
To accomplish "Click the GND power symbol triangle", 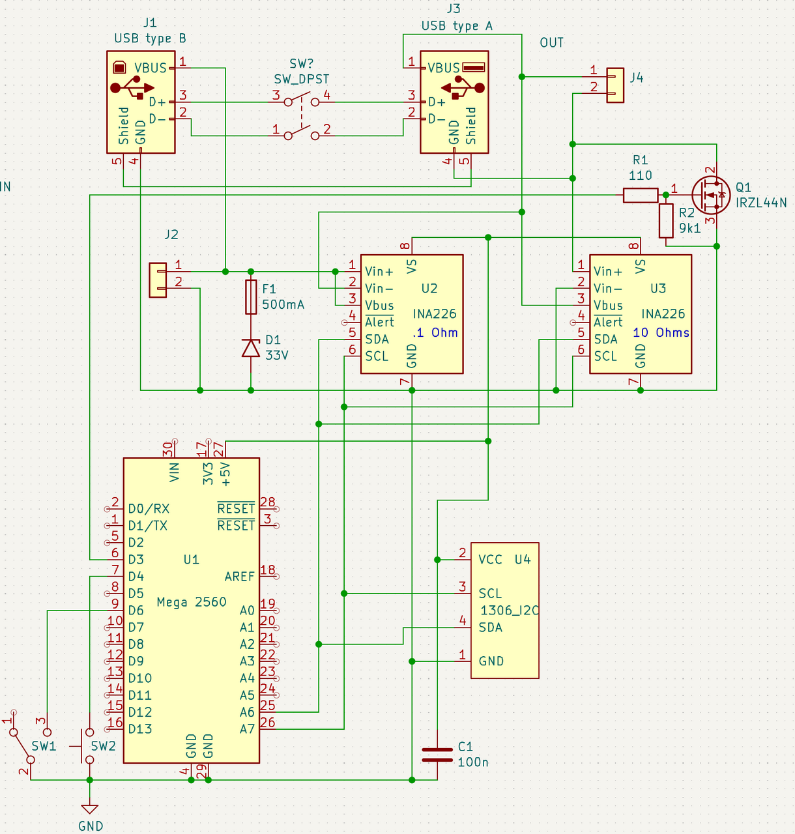I will [90, 809].
